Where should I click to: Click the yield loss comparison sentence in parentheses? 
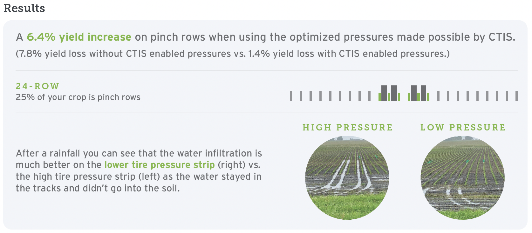pyautogui.click(x=233, y=54)
